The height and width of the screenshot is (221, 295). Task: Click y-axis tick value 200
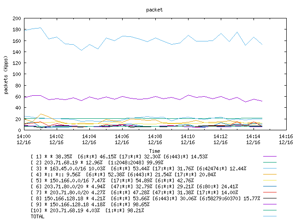coord(17,18)
